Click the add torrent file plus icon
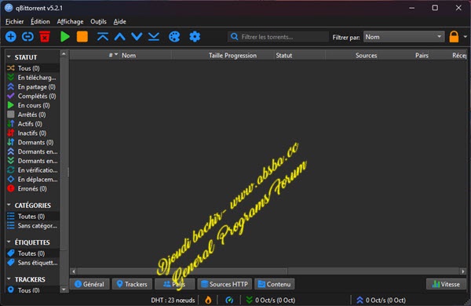Viewport: 471px width, 306px height. [x=11, y=37]
